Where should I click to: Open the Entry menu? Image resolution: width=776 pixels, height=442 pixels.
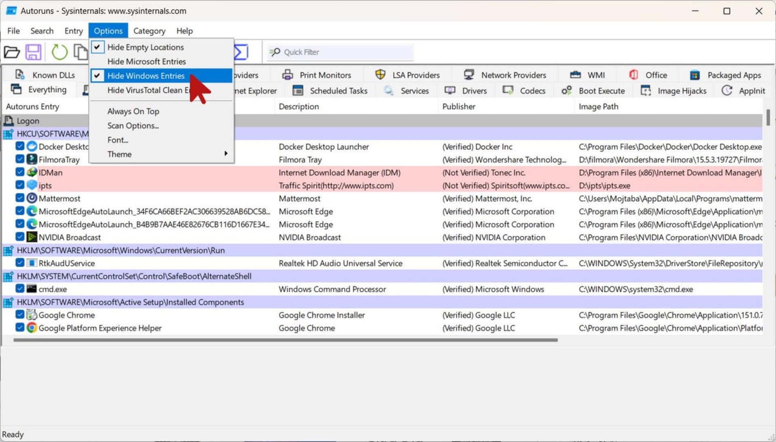coord(74,31)
